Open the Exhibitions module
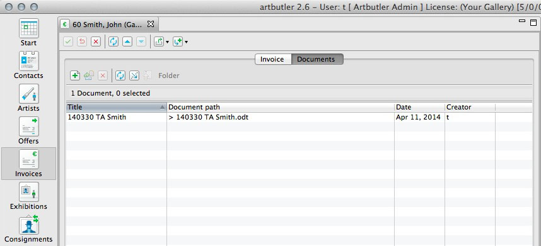Screen dimensions: 541x246 pyautogui.click(x=28, y=196)
